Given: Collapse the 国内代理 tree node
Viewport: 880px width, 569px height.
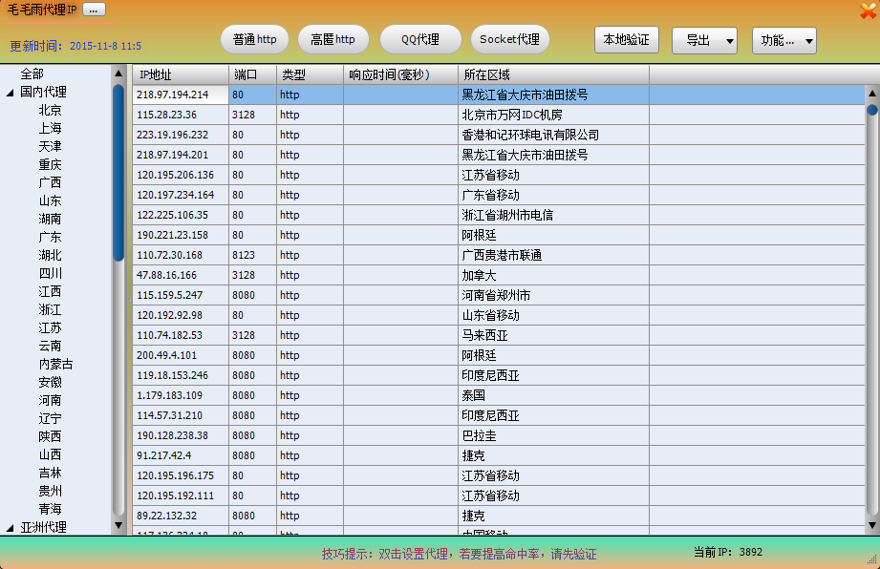Looking at the screenshot, I should click(10, 92).
